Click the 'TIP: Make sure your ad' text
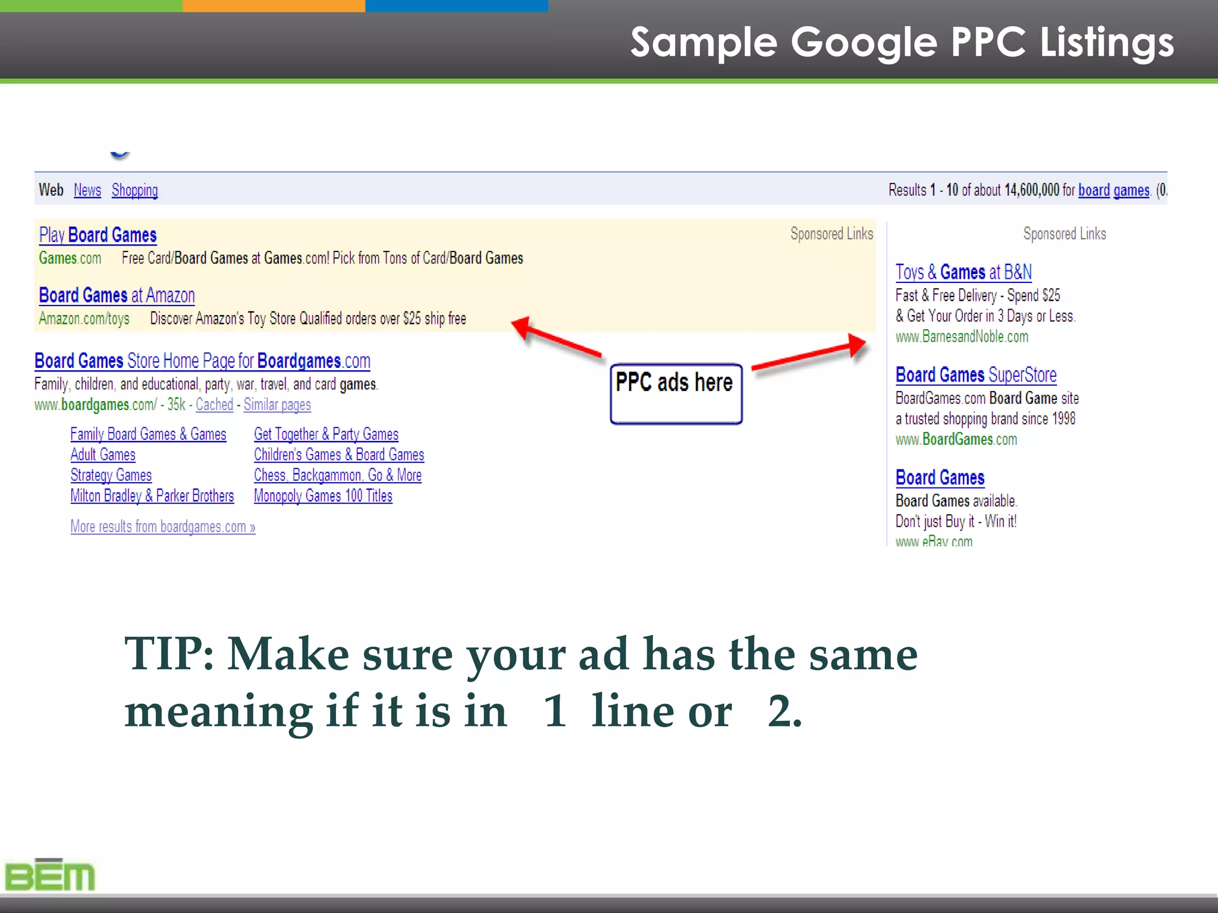Image resolution: width=1218 pixels, height=913 pixels. [376, 654]
